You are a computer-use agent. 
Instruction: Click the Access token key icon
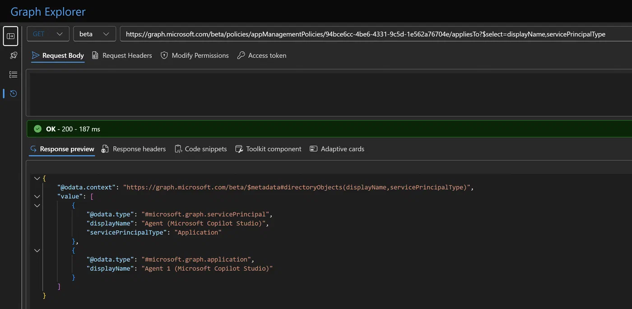241,55
